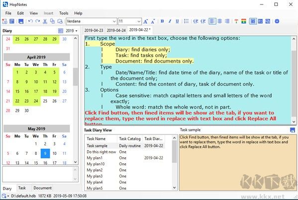The width and height of the screenshot is (298, 200).
Task: Toggle Underline formatting
Action: 177,21
